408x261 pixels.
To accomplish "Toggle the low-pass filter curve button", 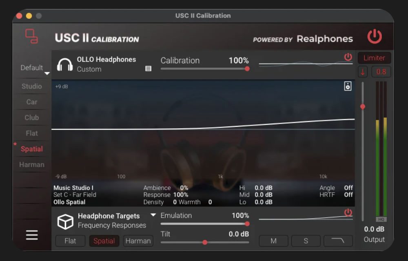I will tap(338, 241).
